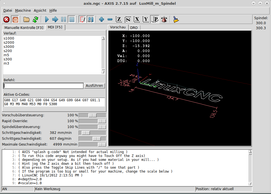Screen dimensions: 271x194
Task: Switch to Y view
Action: click(146, 19)
